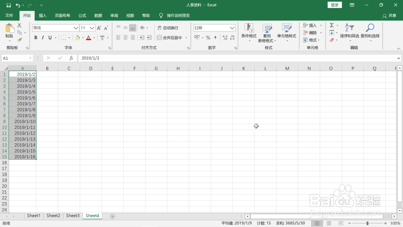
Task: Switch to the 插入 Insert tab
Action: [x=43, y=16]
